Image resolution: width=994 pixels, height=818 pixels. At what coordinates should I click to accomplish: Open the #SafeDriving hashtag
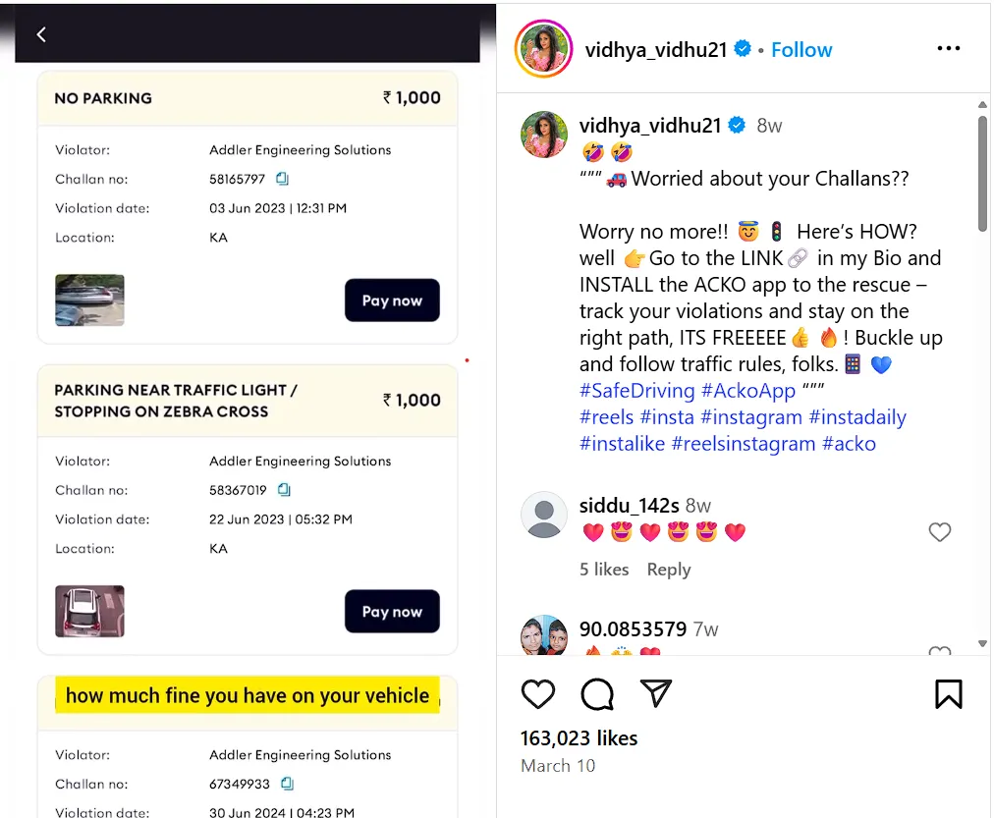pyautogui.click(x=637, y=391)
